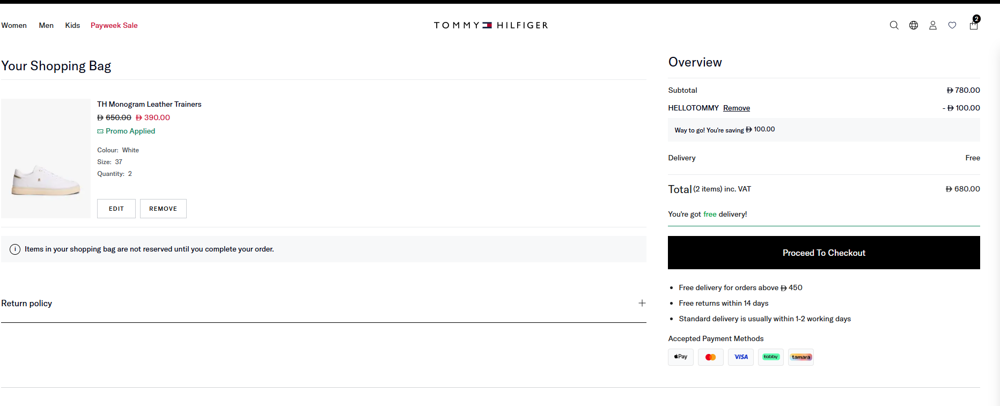Open the wishlist heart icon
The image size is (1000, 406).
952,25
